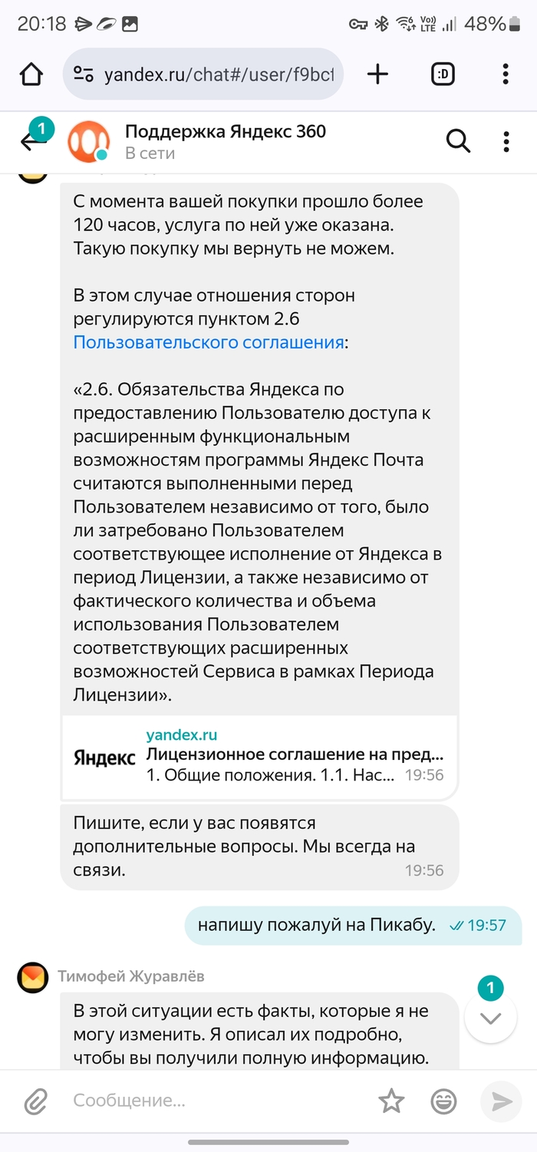
Task: Open the browser tab switcher
Action: 443,74
